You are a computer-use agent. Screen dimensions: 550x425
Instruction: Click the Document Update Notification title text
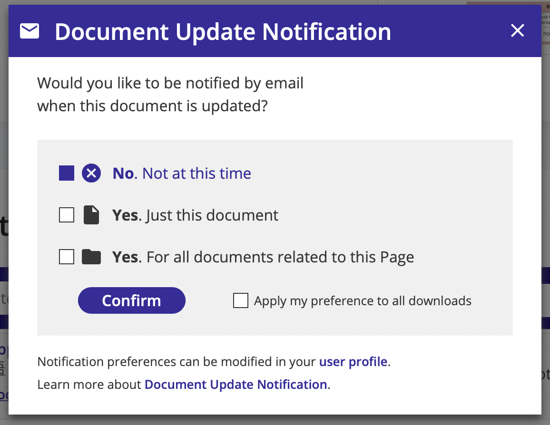[x=223, y=32]
